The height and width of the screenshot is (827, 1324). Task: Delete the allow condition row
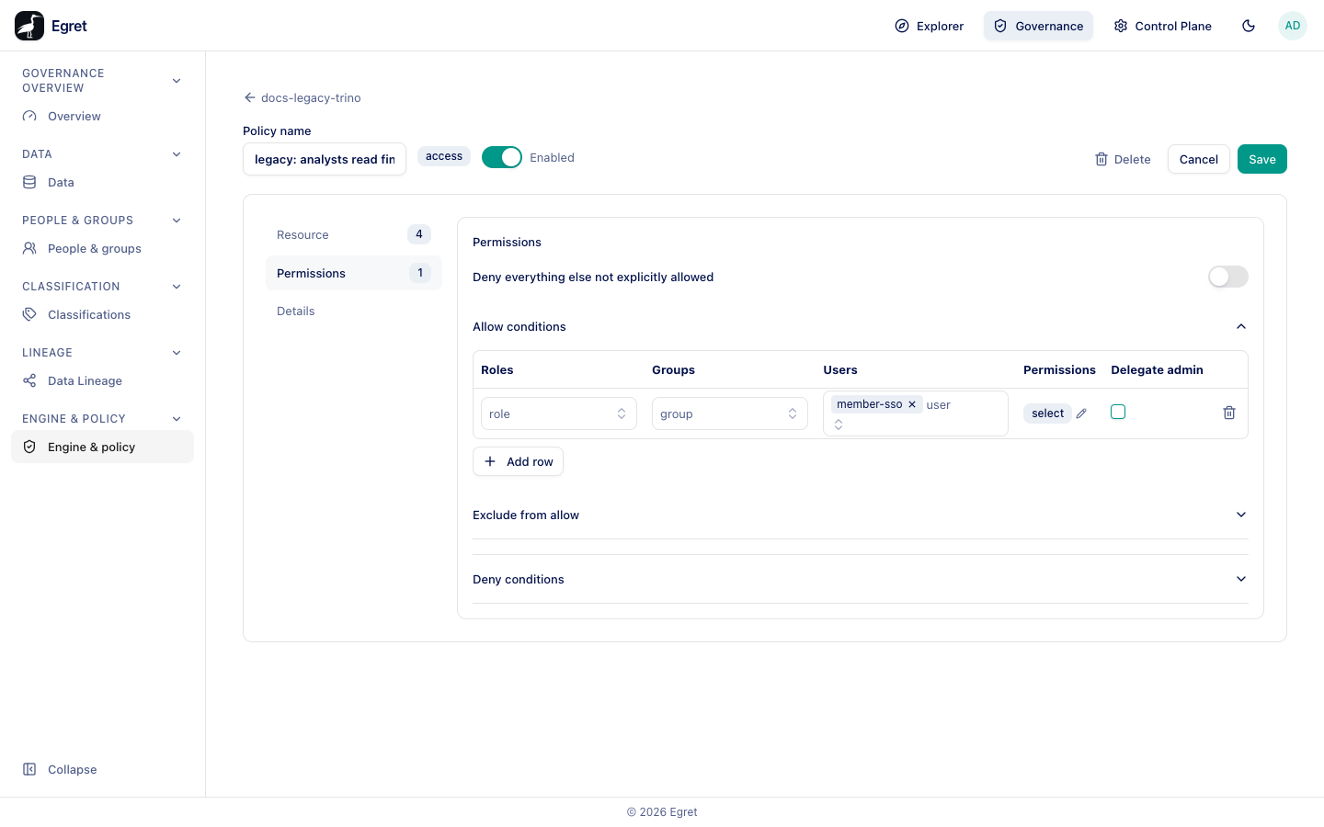[1229, 413]
